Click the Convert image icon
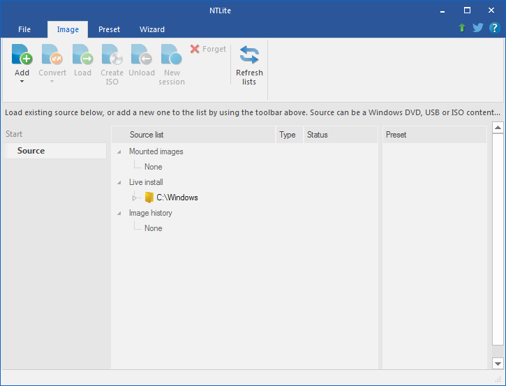 (x=52, y=54)
